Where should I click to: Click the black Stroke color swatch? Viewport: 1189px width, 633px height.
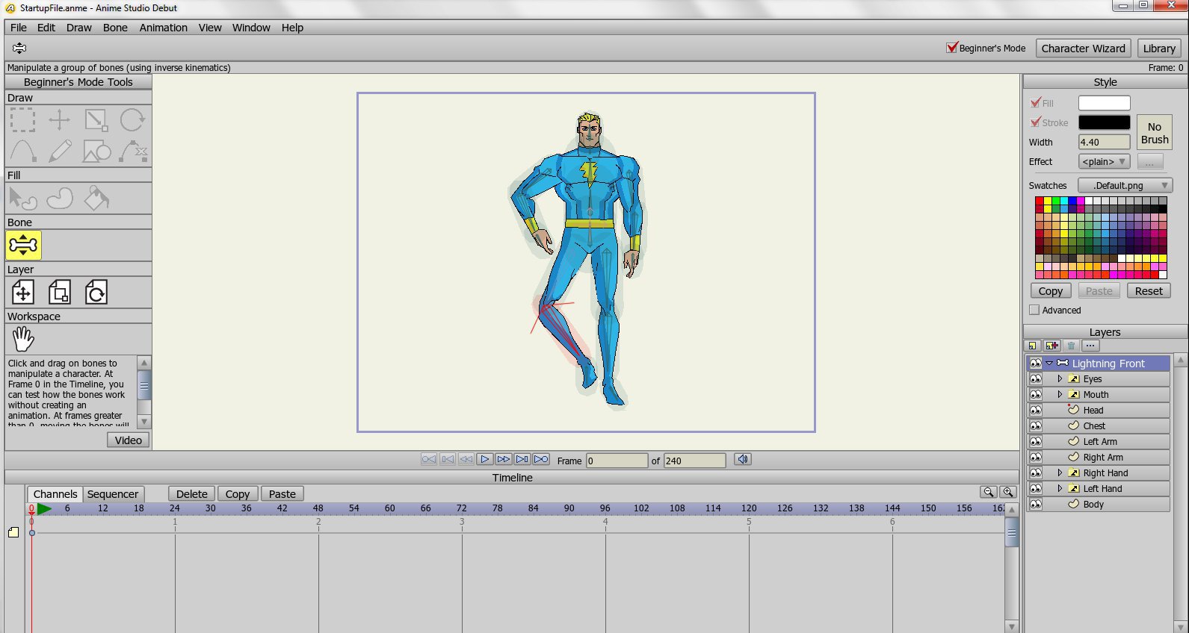coord(1104,122)
